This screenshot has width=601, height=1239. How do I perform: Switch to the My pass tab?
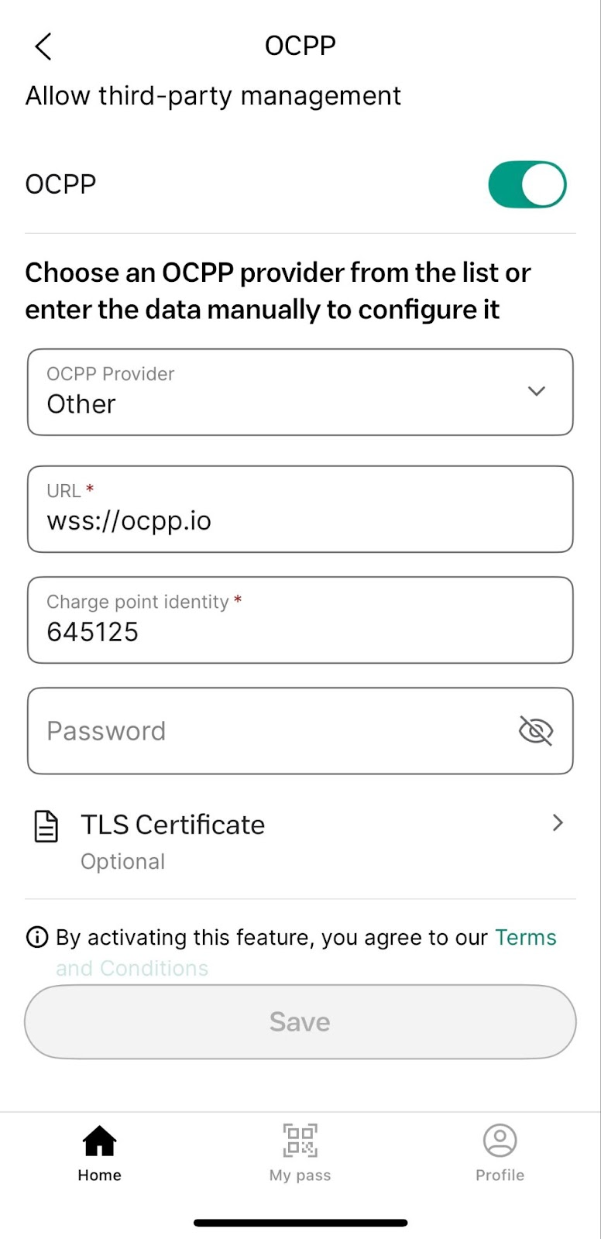[x=300, y=1175]
